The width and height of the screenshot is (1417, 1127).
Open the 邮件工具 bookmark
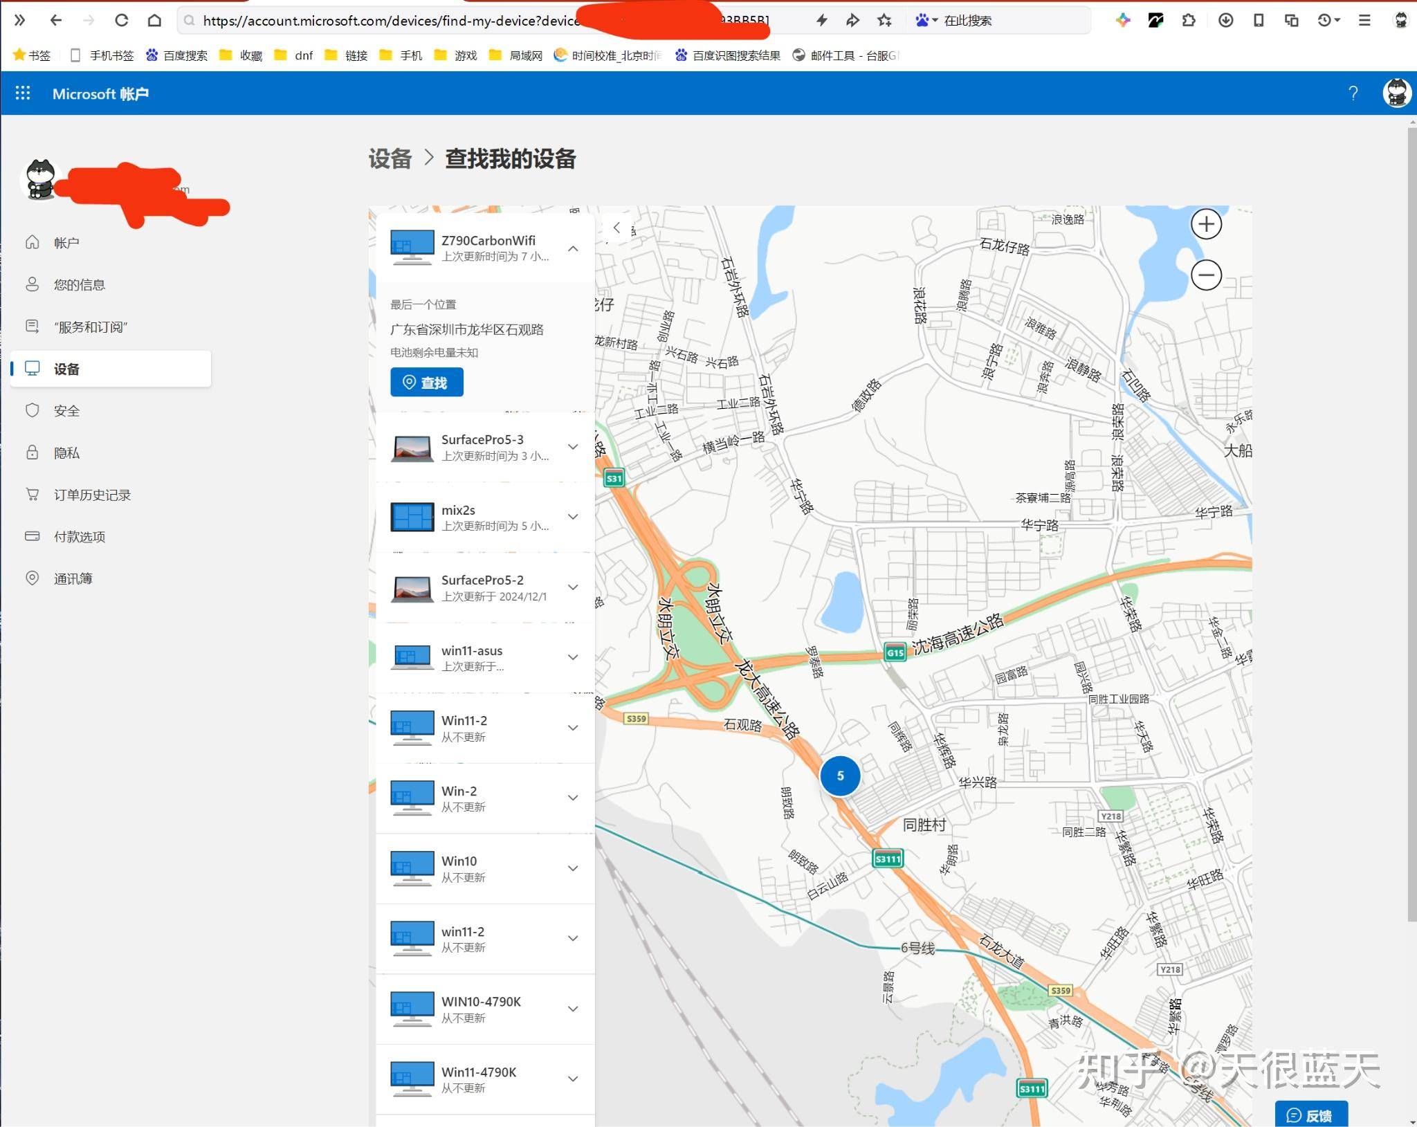point(846,55)
